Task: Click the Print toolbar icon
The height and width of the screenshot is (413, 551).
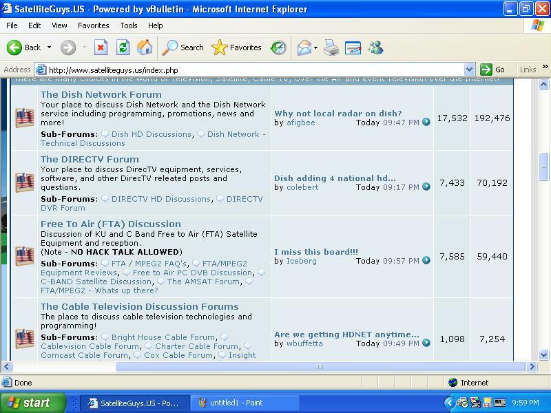Action: [331, 47]
